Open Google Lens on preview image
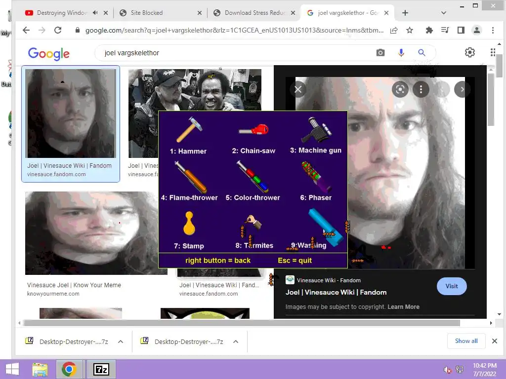This screenshot has width=506, height=379. coord(400,89)
